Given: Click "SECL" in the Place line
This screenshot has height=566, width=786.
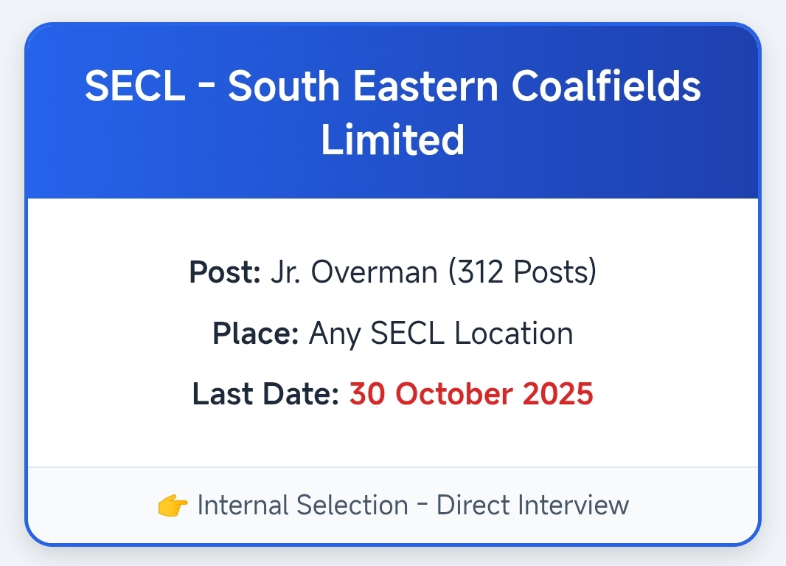Looking at the screenshot, I should tap(407, 334).
